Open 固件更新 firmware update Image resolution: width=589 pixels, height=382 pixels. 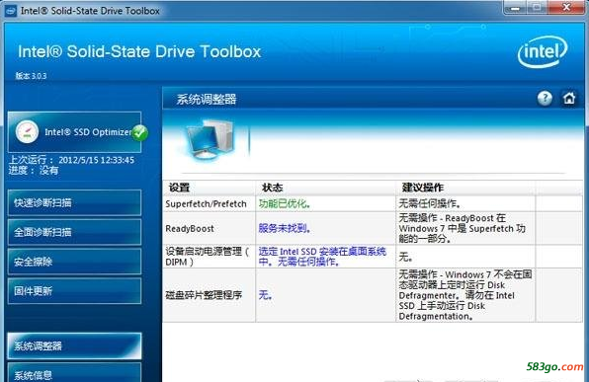[x=74, y=290]
